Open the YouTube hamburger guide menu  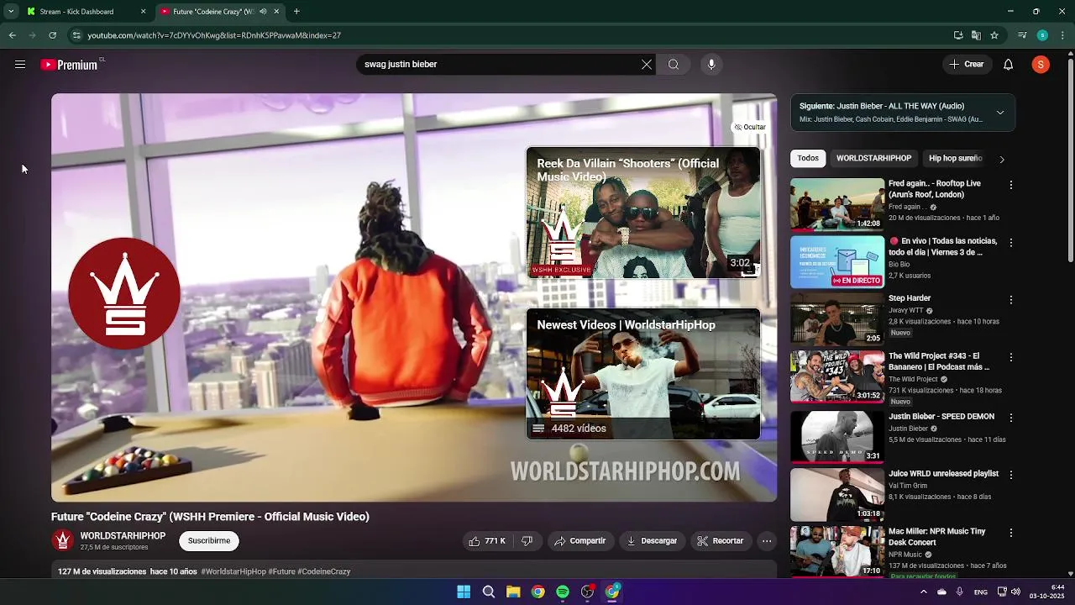tap(20, 65)
